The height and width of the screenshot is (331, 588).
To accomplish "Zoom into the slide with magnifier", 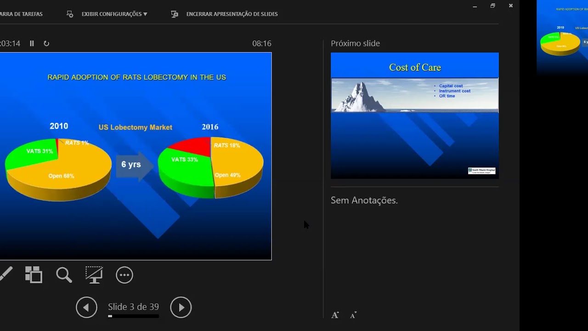I will pyautogui.click(x=64, y=275).
